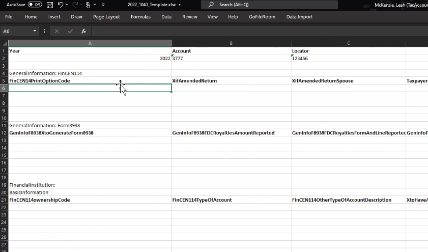
Task: Click the McKenzie, Leah account name
Action: pyautogui.click(x=401, y=5)
